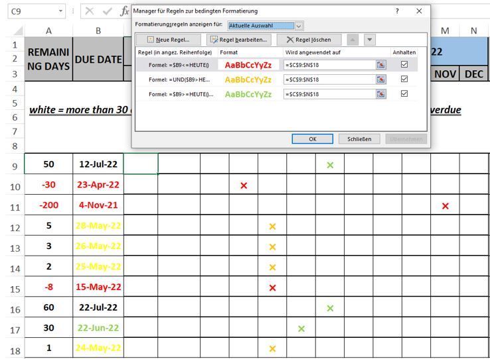Click the yellow X mark in row 12

[272, 227]
